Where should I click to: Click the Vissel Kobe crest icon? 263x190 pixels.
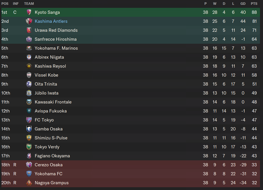29,75
